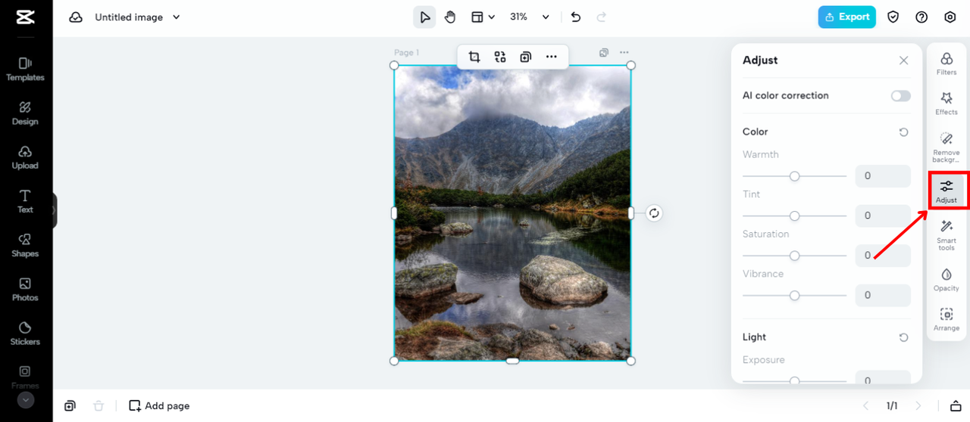Select the hand pan tool
This screenshot has height=422, width=970.
(x=450, y=17)
